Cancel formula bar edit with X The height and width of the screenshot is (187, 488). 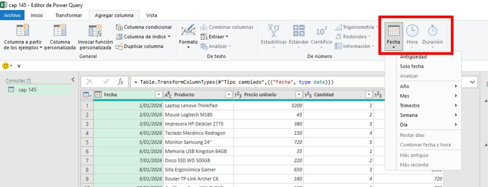pos(90,82)
